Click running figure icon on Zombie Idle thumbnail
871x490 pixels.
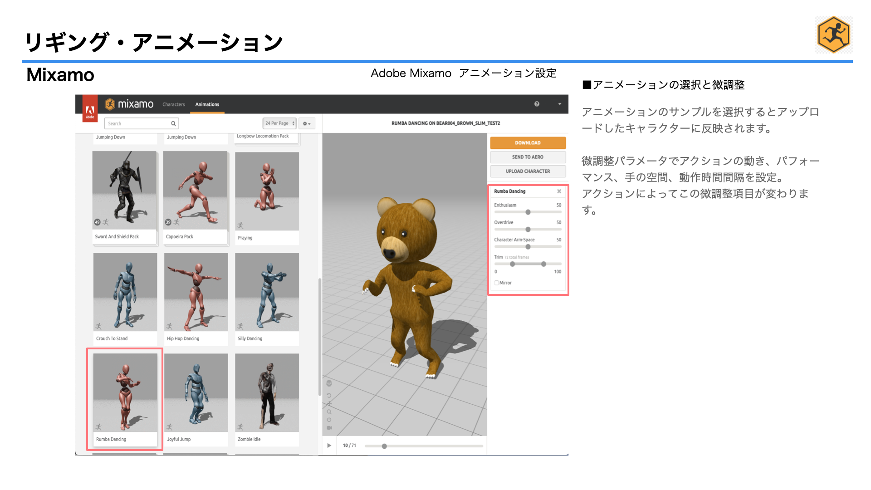240,427
